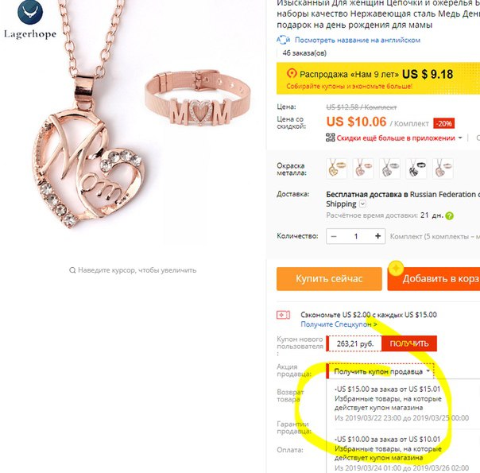Increase quantity with the plus button

(x=377, y=236)
